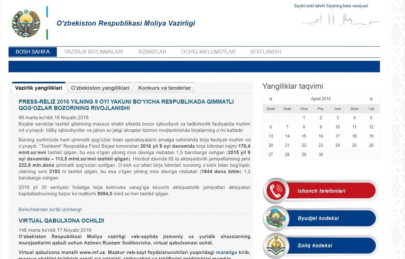Click '148 marta ko'rildi 17 Noyabr,2016' text
This screenshot has width=405, height=259.
point(55,230)
